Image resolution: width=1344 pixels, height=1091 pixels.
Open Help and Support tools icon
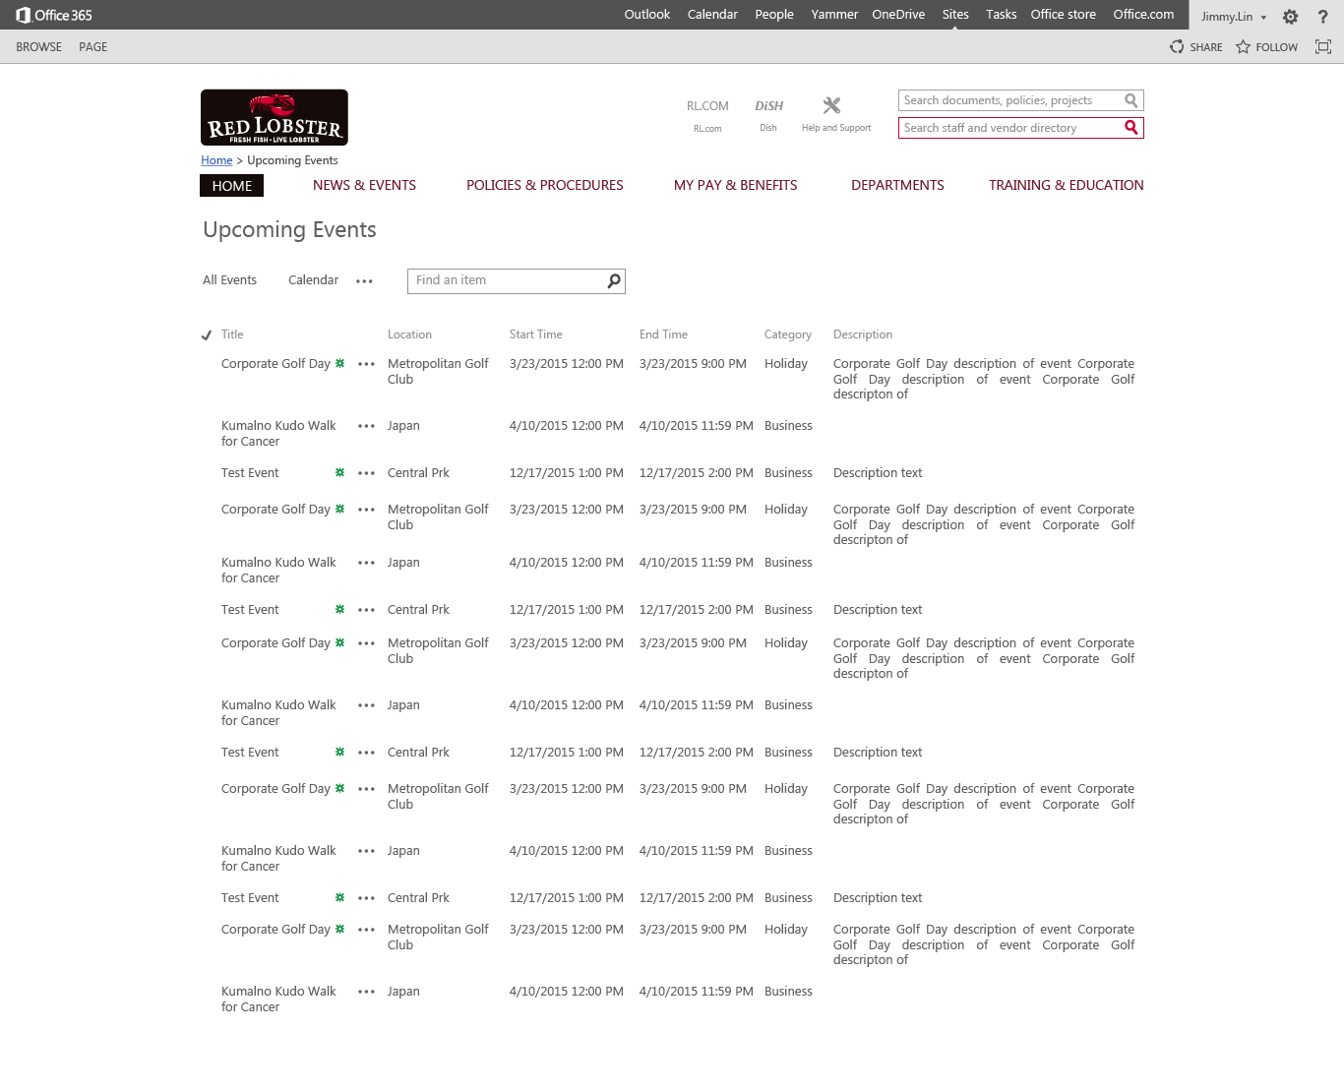pos(831,105)
